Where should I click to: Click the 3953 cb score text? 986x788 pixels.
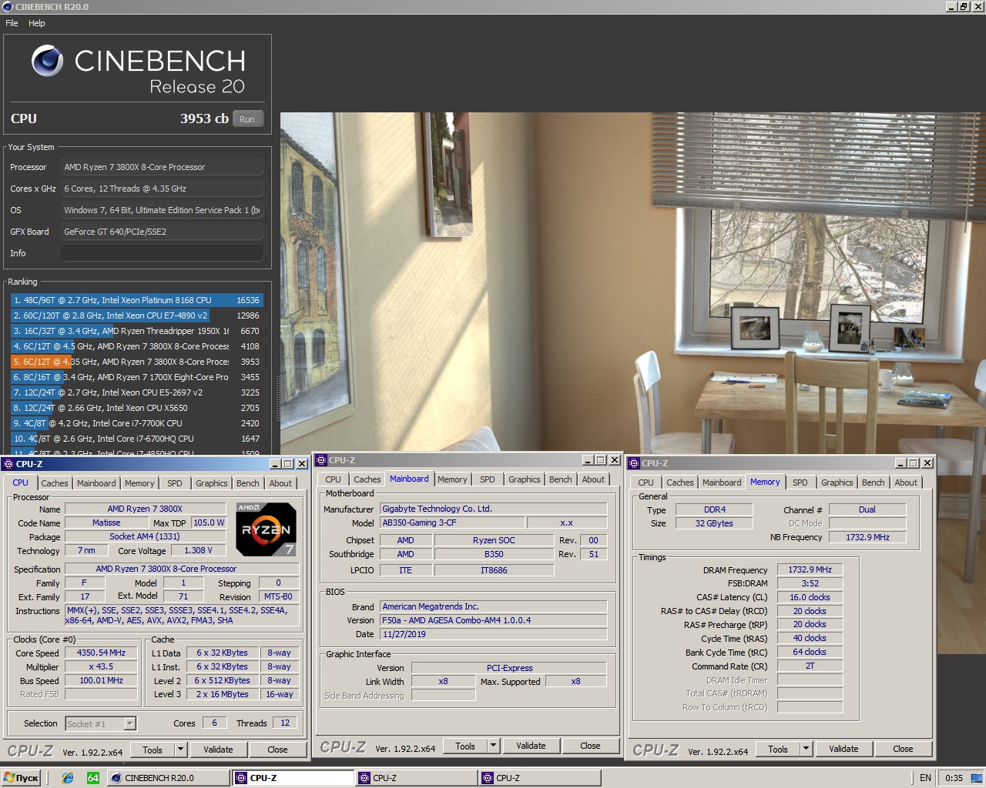tap(204, 119)
